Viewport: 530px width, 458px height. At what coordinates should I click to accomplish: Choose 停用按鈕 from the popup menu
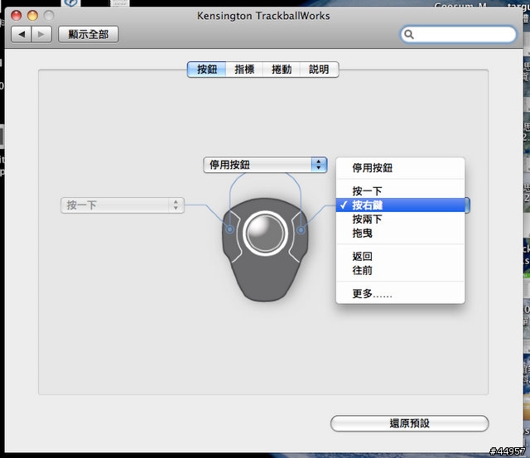400,167
